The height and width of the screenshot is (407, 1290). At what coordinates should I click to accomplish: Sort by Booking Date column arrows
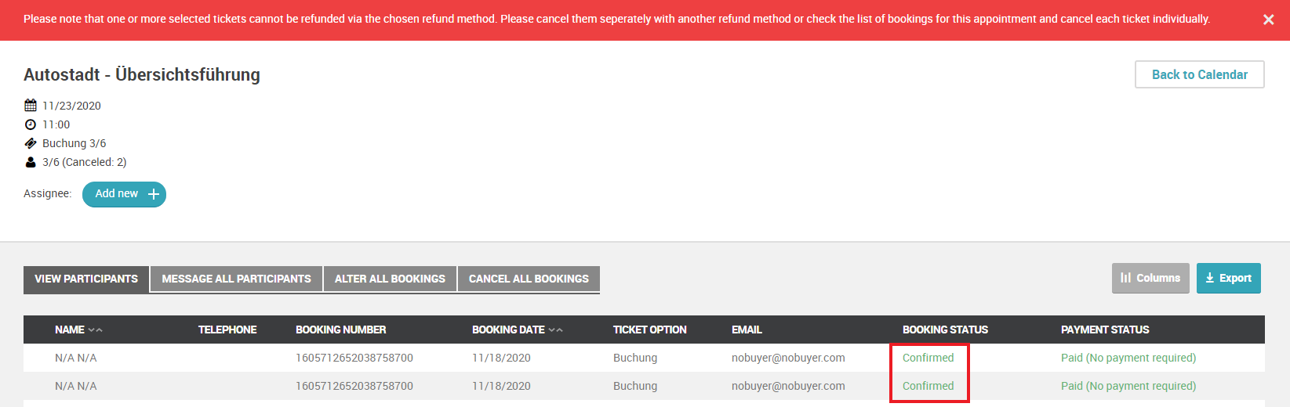[x=556, y=330]
